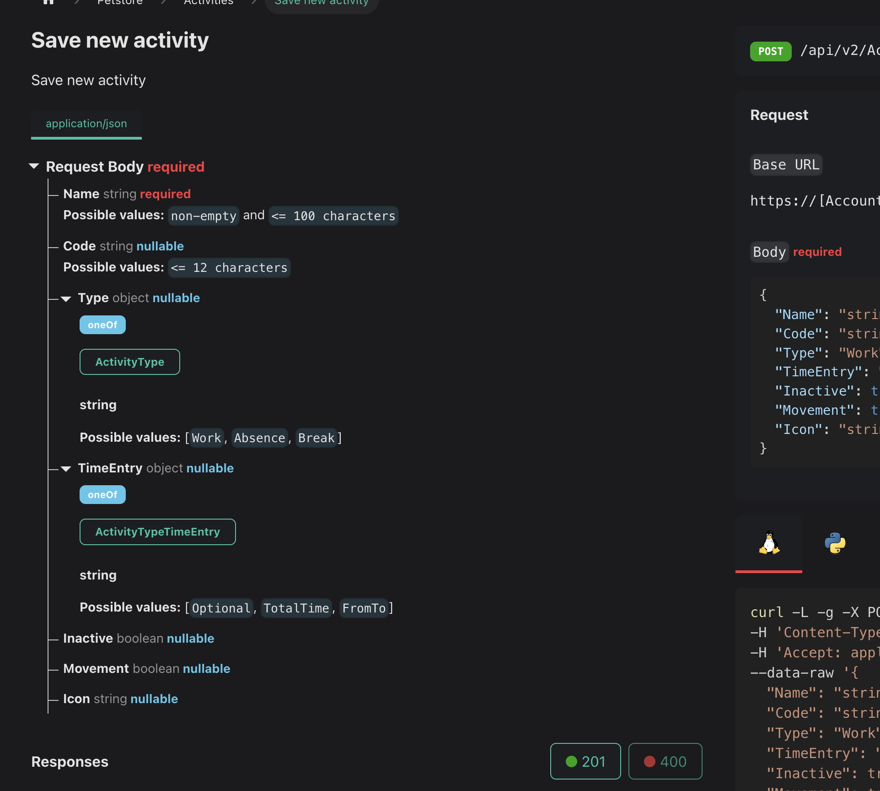Collapse the Request Body section
The width and height of the screenshot is (880, 791).
click(34, 166)
